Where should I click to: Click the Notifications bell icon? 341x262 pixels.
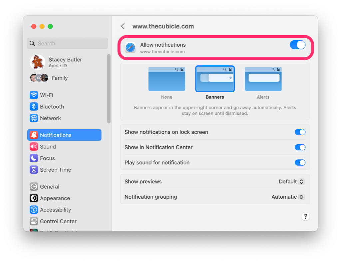pyautogui.click(x=34, y=135)
